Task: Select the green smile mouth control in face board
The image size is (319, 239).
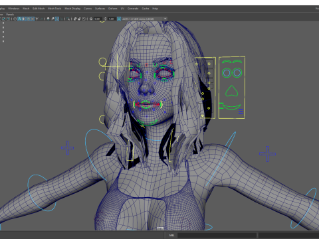Action: click(x=232, y=107)
